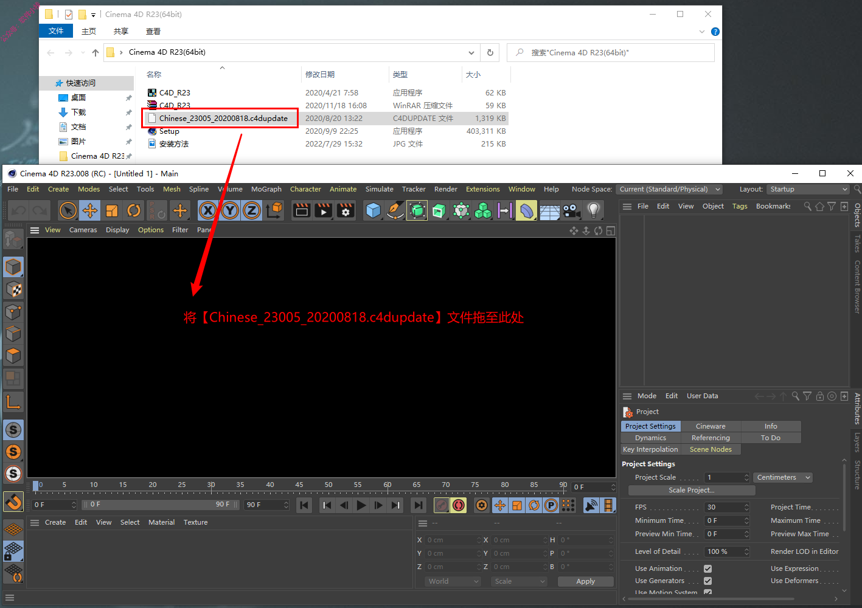This screenshot has height=608, width=862.
Task: Add an Extrude generator object
Action: tap(439, 211)
